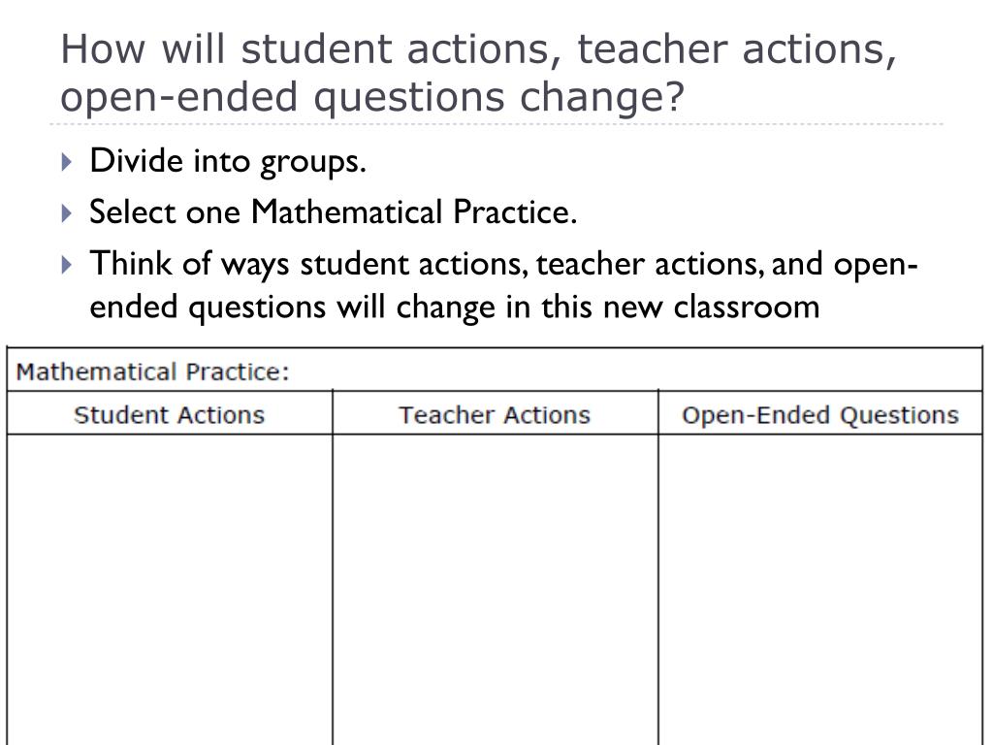Click the slide title text
Viewport: 993px width, 745px height.
(x=479, y=73)
